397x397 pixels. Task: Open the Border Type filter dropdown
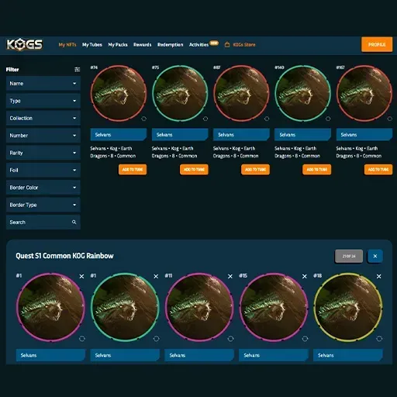[x=43, y=205]
